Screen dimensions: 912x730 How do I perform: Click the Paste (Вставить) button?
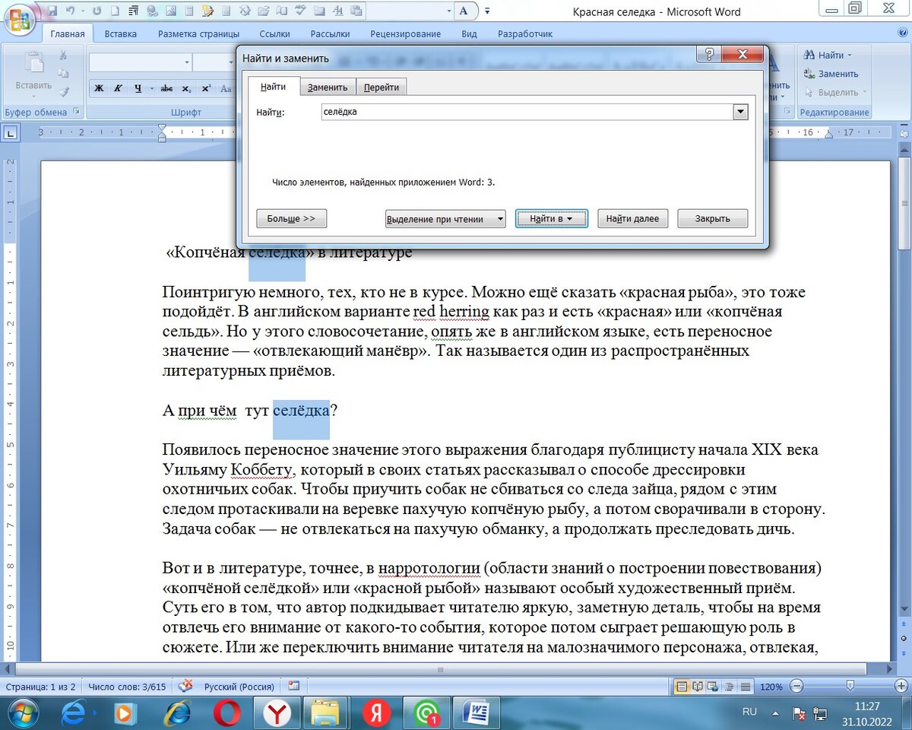click(33, 73)
